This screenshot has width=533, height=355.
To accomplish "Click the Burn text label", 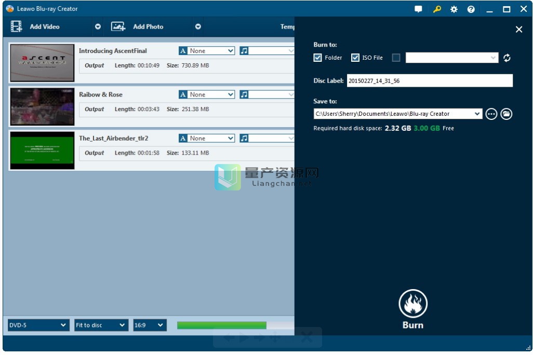I will tap(413, 325).
